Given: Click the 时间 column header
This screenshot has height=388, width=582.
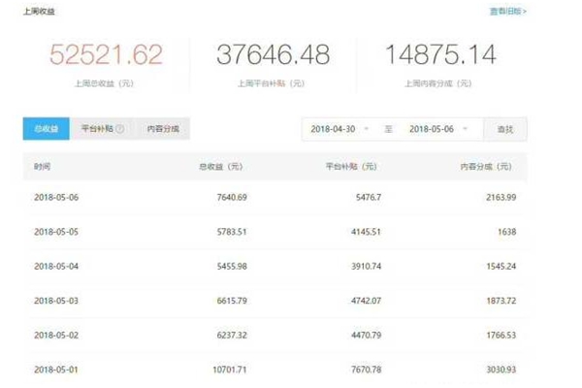Looking at the screenshot, I should [42, 167].
